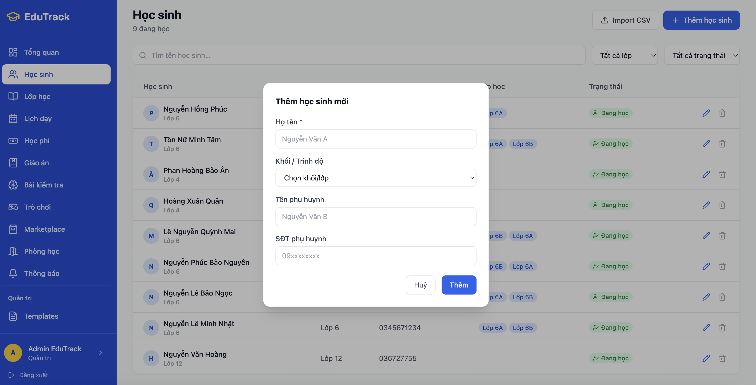The image size is (756, 385).
Task: Click the trash delete icon for Tôn Nữ Minh Tâm
Action: tap(722, 144)
